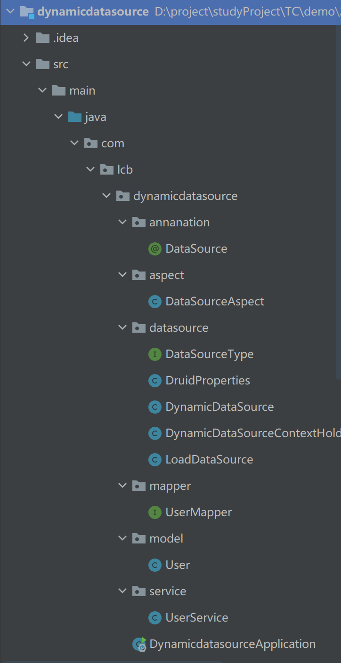Collapse the src folder
Viewport: 341px width, 663px height.
pos(26,64)
